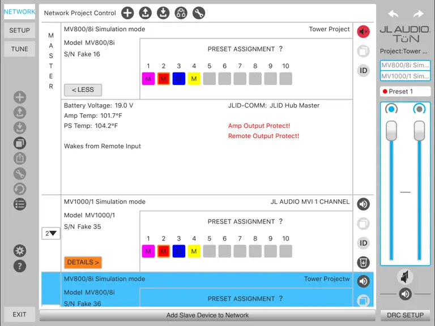435x326 pixels.
Task: Select the MV1000/1 Sim... device in right panel
Action: (x=405, y=76)
